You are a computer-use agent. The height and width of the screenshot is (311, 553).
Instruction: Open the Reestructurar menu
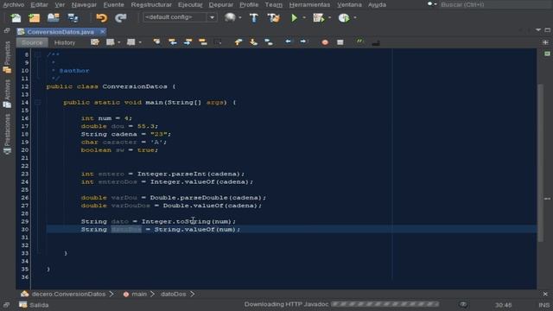[151, 4]
